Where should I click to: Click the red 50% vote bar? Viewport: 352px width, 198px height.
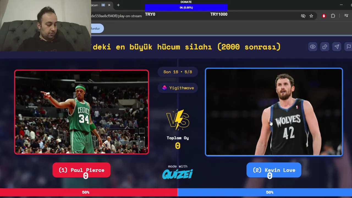point(89,192)
